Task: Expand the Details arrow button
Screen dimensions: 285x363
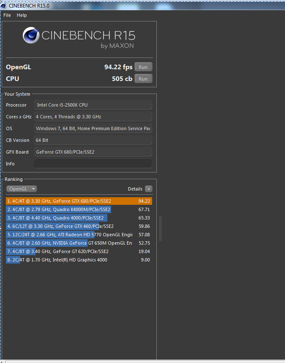Action: pos(149,189)
